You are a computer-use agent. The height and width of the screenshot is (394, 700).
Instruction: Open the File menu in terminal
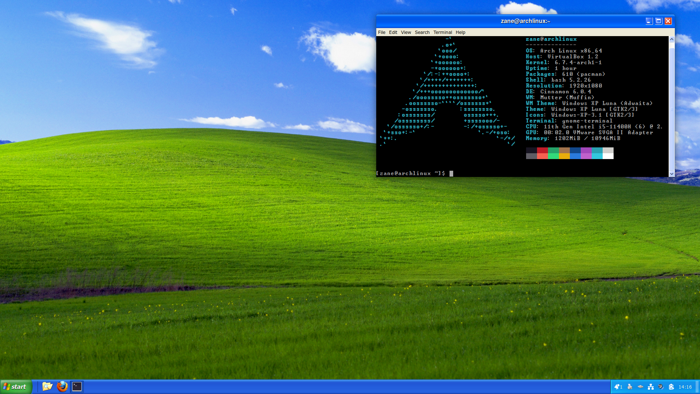[381, 32]
